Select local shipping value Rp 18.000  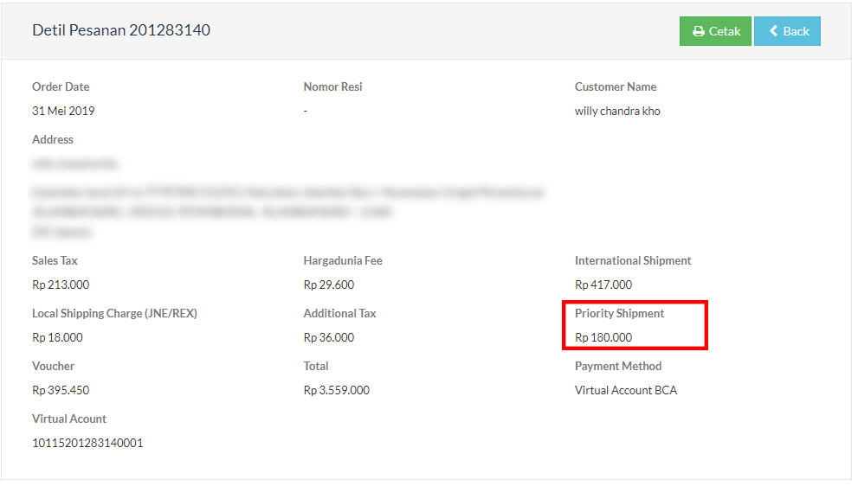pyautogui.click(x=57, y=337)
